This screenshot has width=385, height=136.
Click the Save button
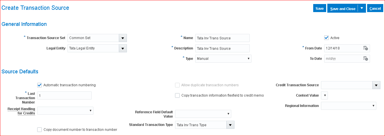[x=320, y=8]
